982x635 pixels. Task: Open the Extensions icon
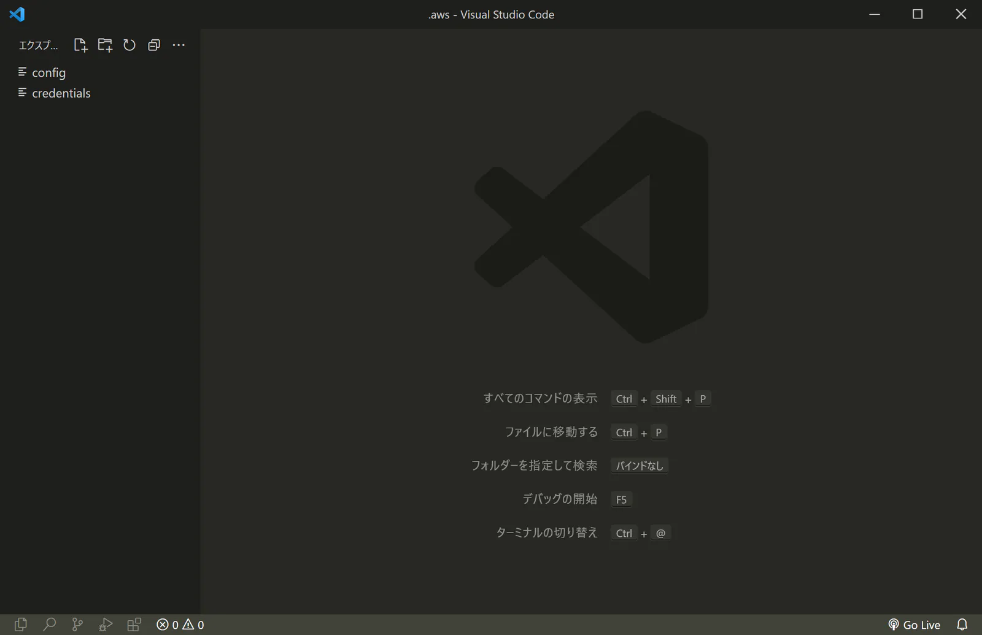pyautogui.click(x=134, y=625)
